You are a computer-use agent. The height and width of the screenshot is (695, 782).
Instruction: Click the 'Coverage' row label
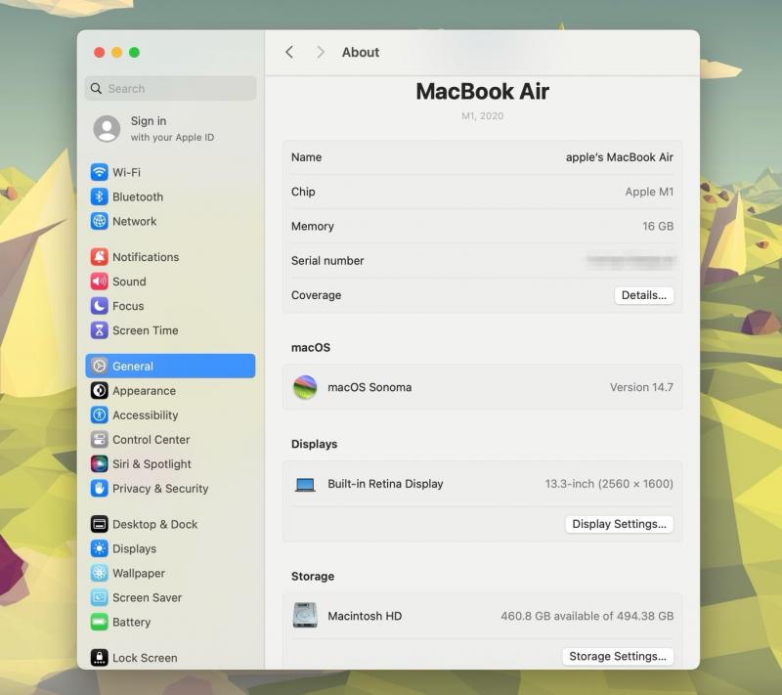click(x=316, y=295)
